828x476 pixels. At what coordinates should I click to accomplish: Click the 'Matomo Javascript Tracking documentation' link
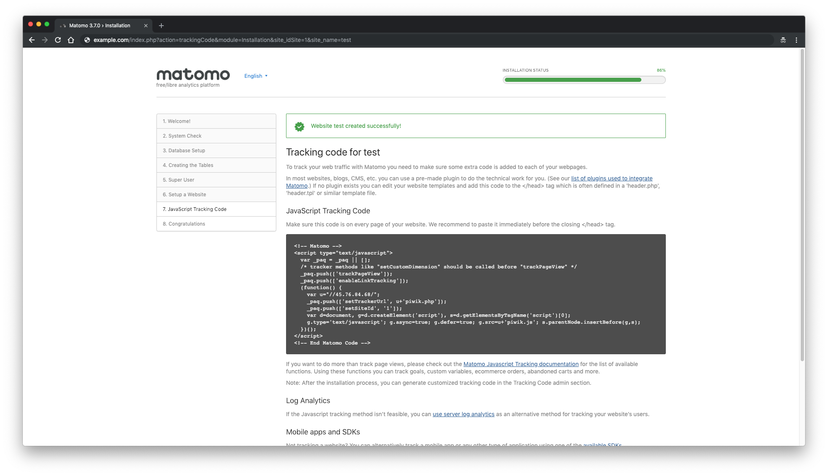[x=521, y=364]
